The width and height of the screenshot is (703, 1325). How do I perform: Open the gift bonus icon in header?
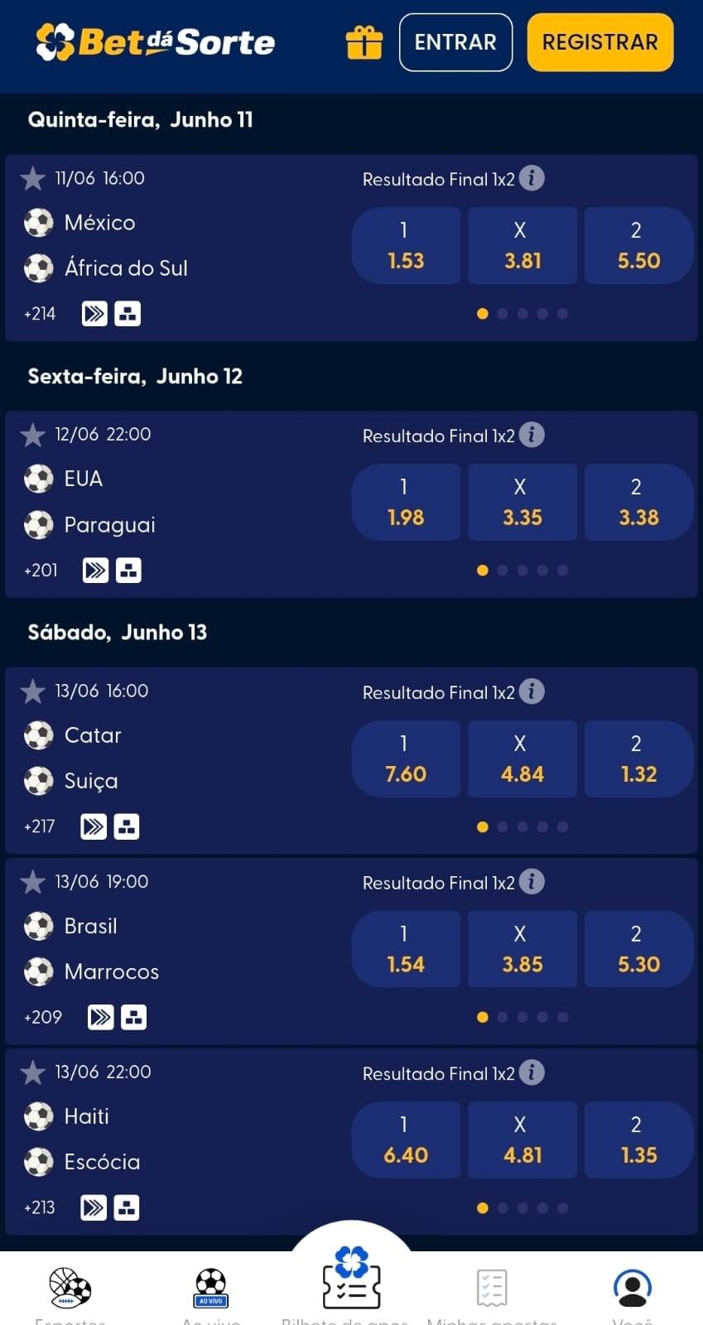point(364,42)
